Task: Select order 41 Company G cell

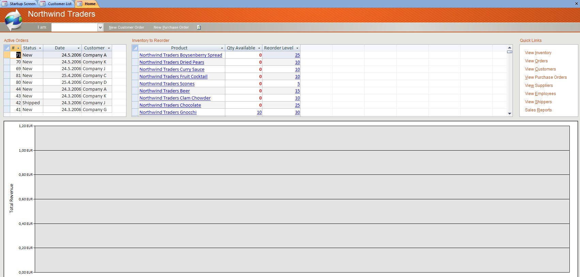Action: point(97,109)
